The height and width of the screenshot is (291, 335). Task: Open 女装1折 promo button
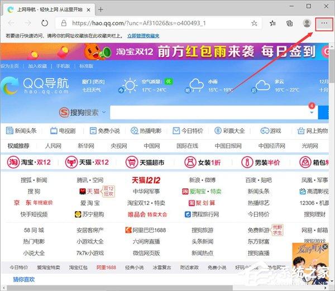coord(202,163)
